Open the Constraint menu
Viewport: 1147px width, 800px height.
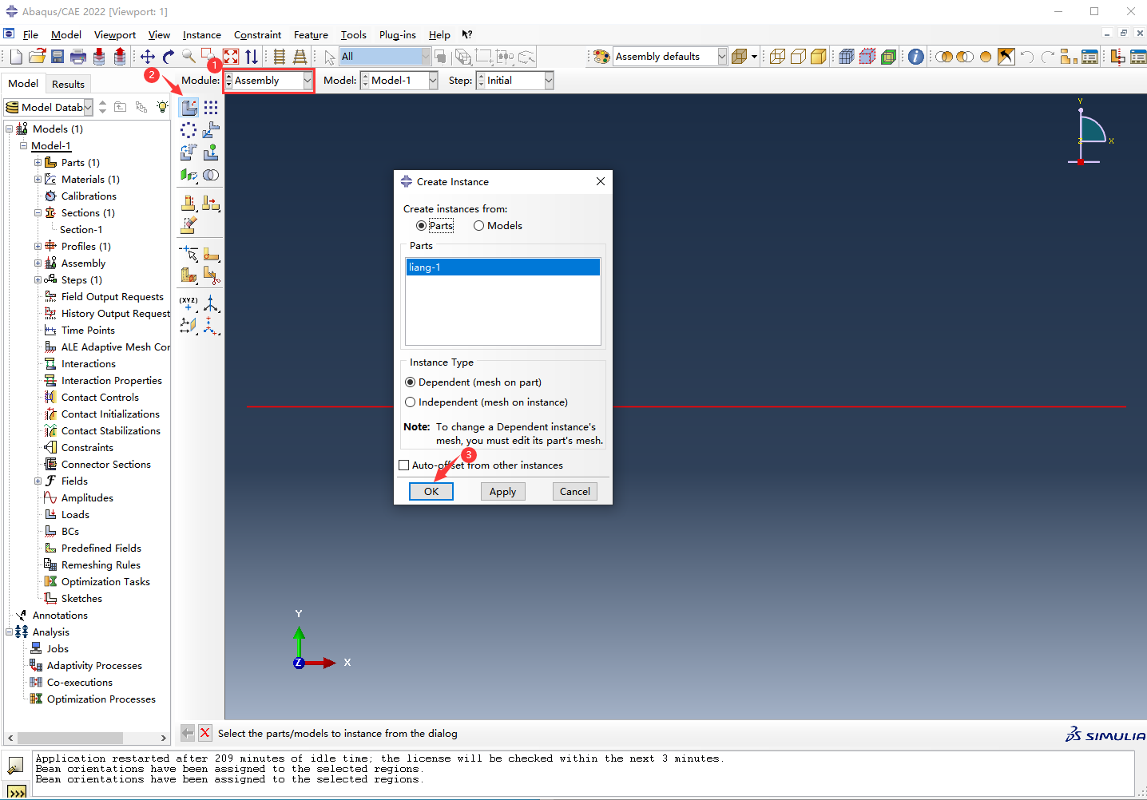[x=257, y=35]
